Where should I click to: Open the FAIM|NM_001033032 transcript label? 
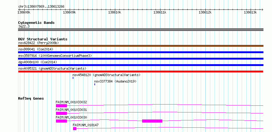(x=71, y=102)
